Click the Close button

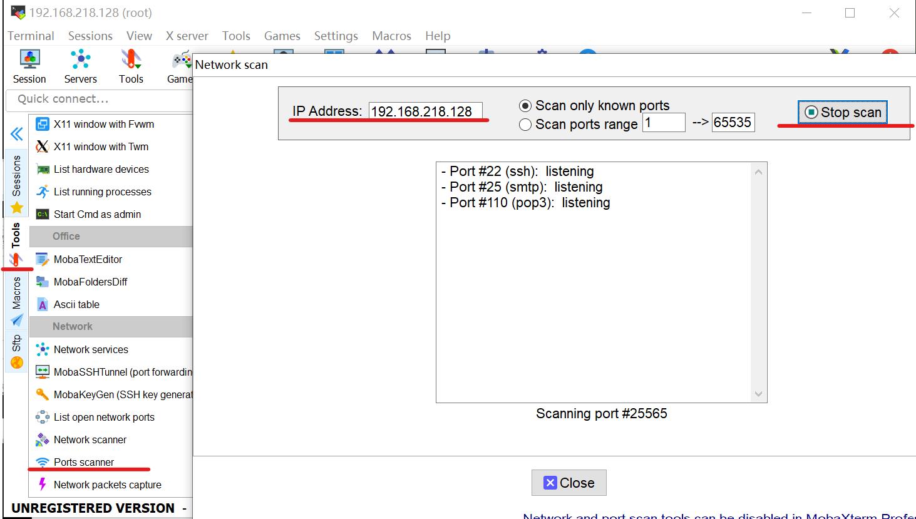tap(569, 483)
